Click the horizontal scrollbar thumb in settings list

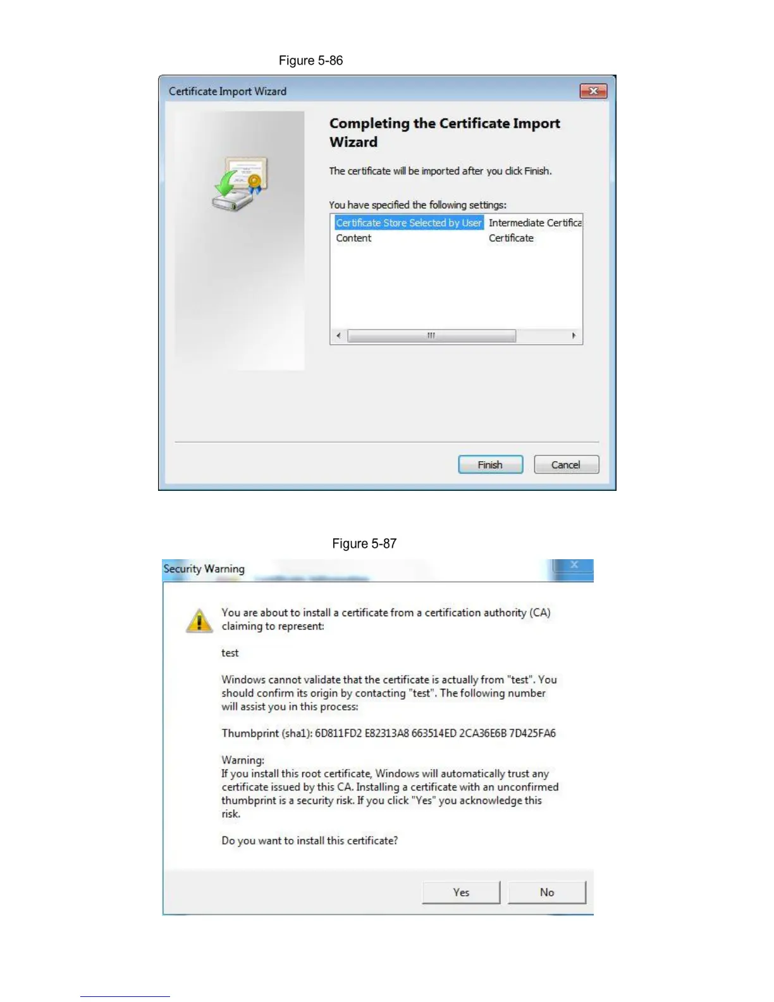pyautogui.click(x=431, y=336)
